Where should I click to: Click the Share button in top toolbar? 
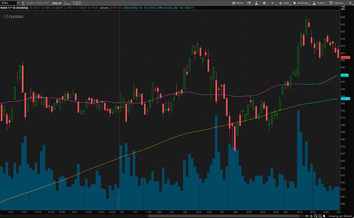coord(237,3)
